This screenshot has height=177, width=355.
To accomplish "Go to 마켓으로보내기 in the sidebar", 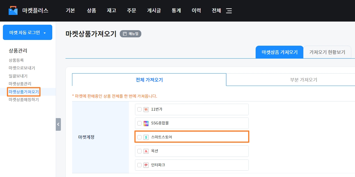I will point(22,68).
